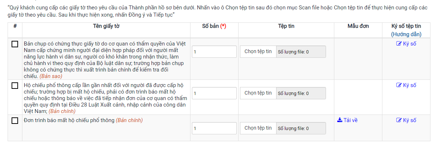The width and height of the screenshot is (446, 160).
Task: Click the Ký số tệp tin column header
Action: 406,26
